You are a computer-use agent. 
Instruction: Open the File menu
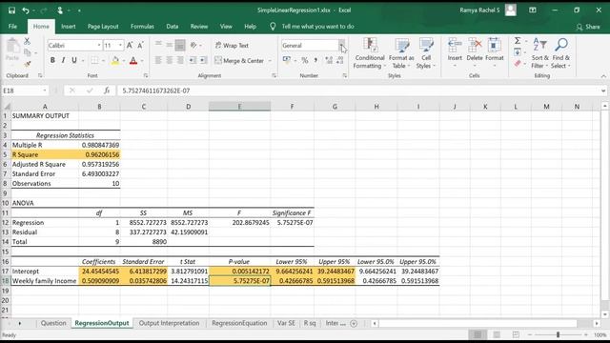tap(12, 27)
